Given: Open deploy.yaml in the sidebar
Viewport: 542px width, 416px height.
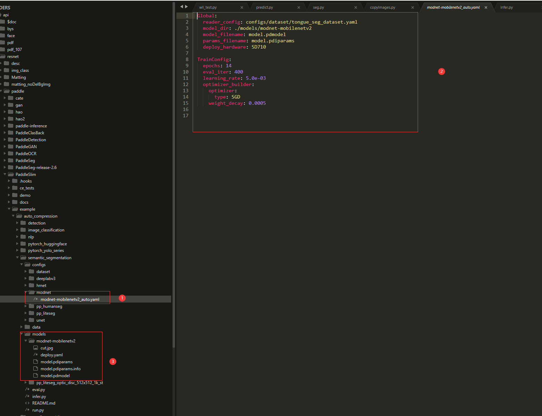Looking at the screenshot, I should coord(52,355).
